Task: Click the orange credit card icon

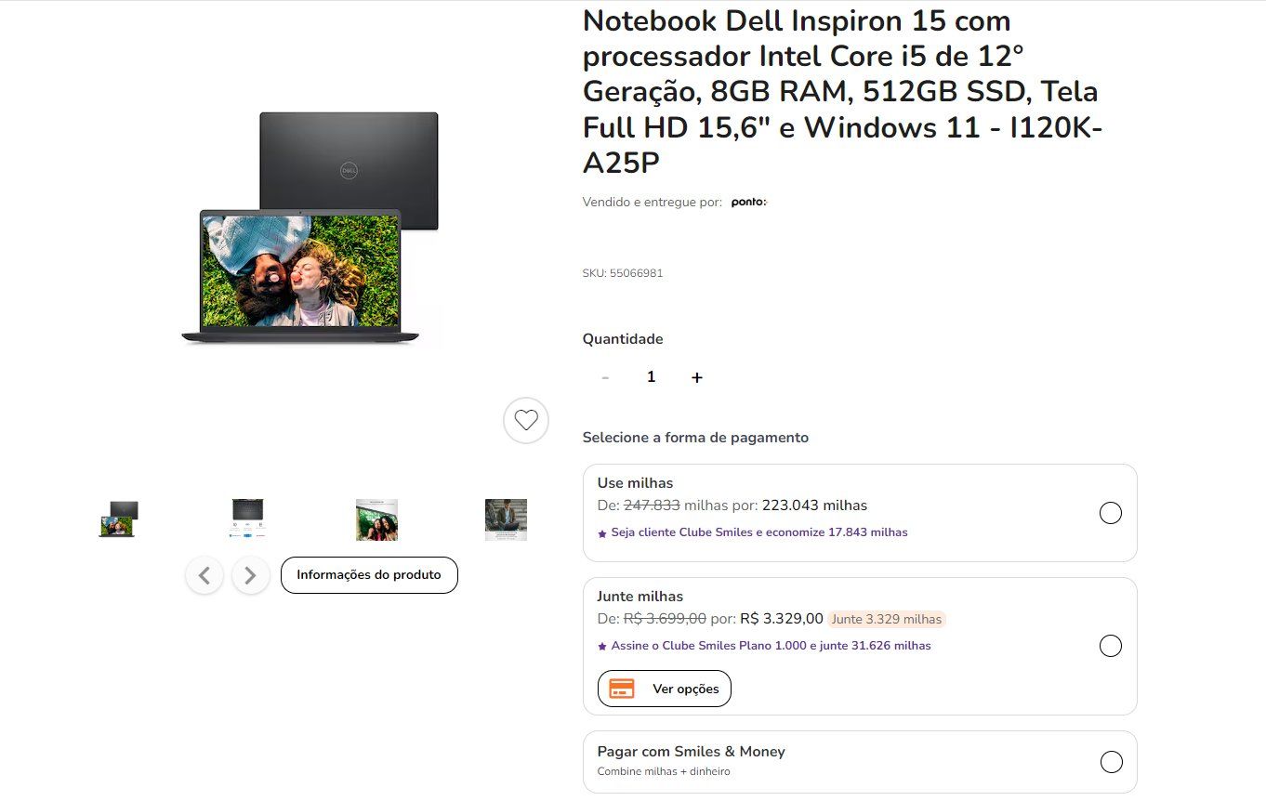Action: tap(621, 689)
